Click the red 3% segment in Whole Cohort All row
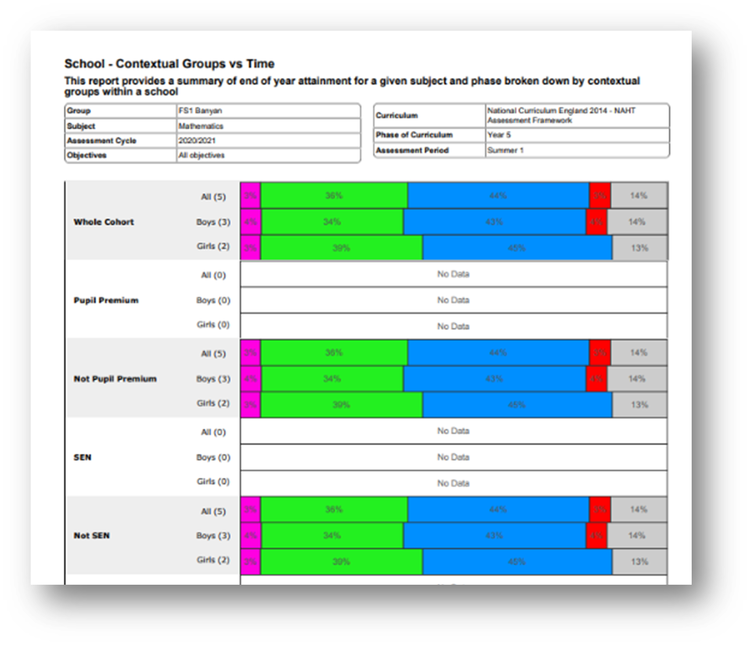This screenshot has width=754, height=647. [x=600, y=196]
